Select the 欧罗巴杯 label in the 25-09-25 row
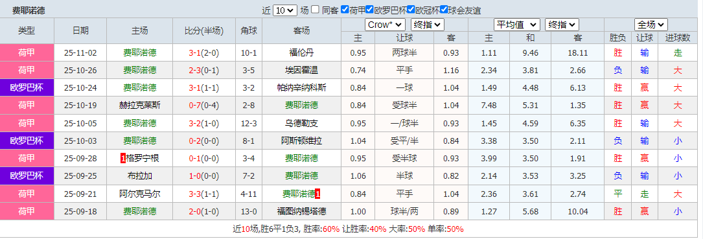The image size is (703, 239). (x=27, y=176)
